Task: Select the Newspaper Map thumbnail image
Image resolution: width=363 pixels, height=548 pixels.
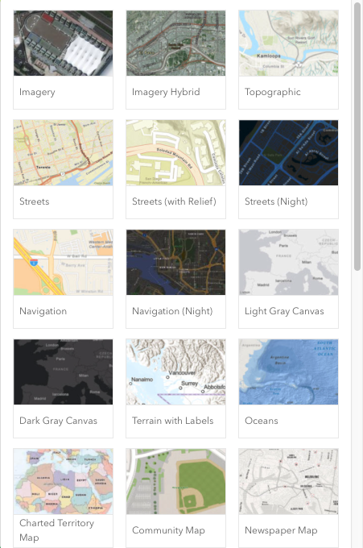Action: (289, 482)
